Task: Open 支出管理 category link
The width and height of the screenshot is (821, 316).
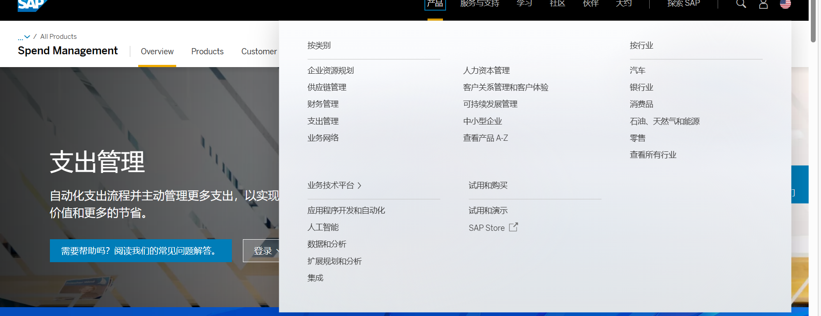Action: [x=323, y=121]
